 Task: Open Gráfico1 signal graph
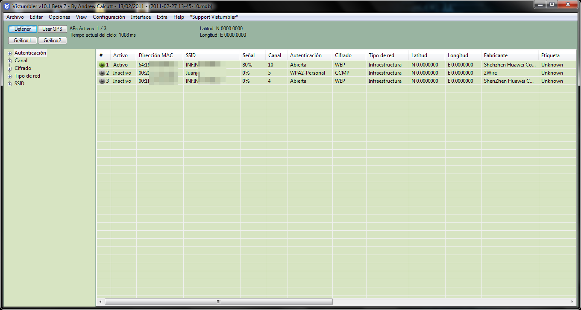(23, 41)
